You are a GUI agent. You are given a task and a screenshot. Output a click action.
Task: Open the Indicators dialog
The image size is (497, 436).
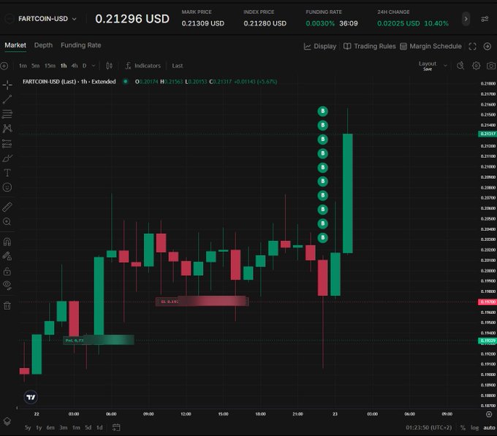click(143, 66)
